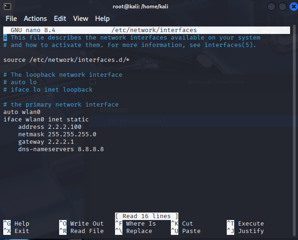
Task: Click the /etc/network/interfaces filename in nano header
Action: coord(154,30)
